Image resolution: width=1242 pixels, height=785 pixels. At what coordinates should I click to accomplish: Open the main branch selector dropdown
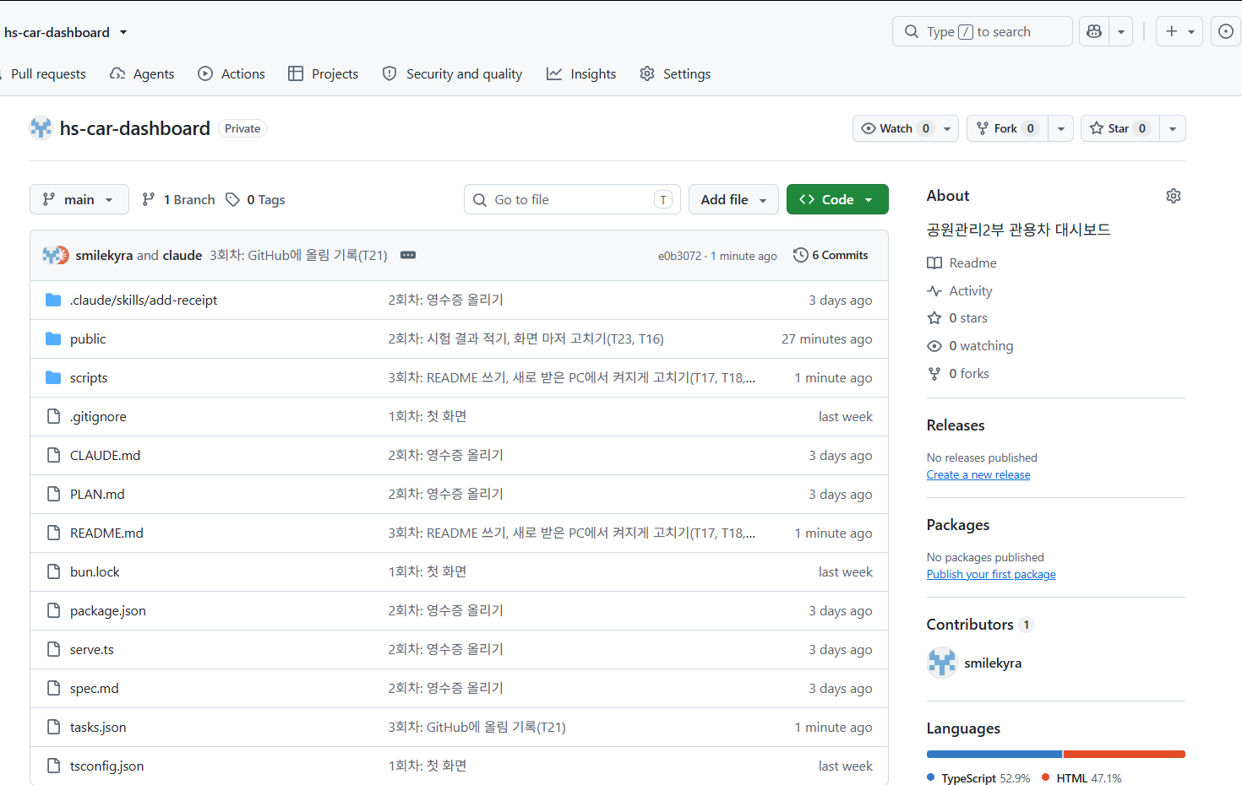point(79,199)
